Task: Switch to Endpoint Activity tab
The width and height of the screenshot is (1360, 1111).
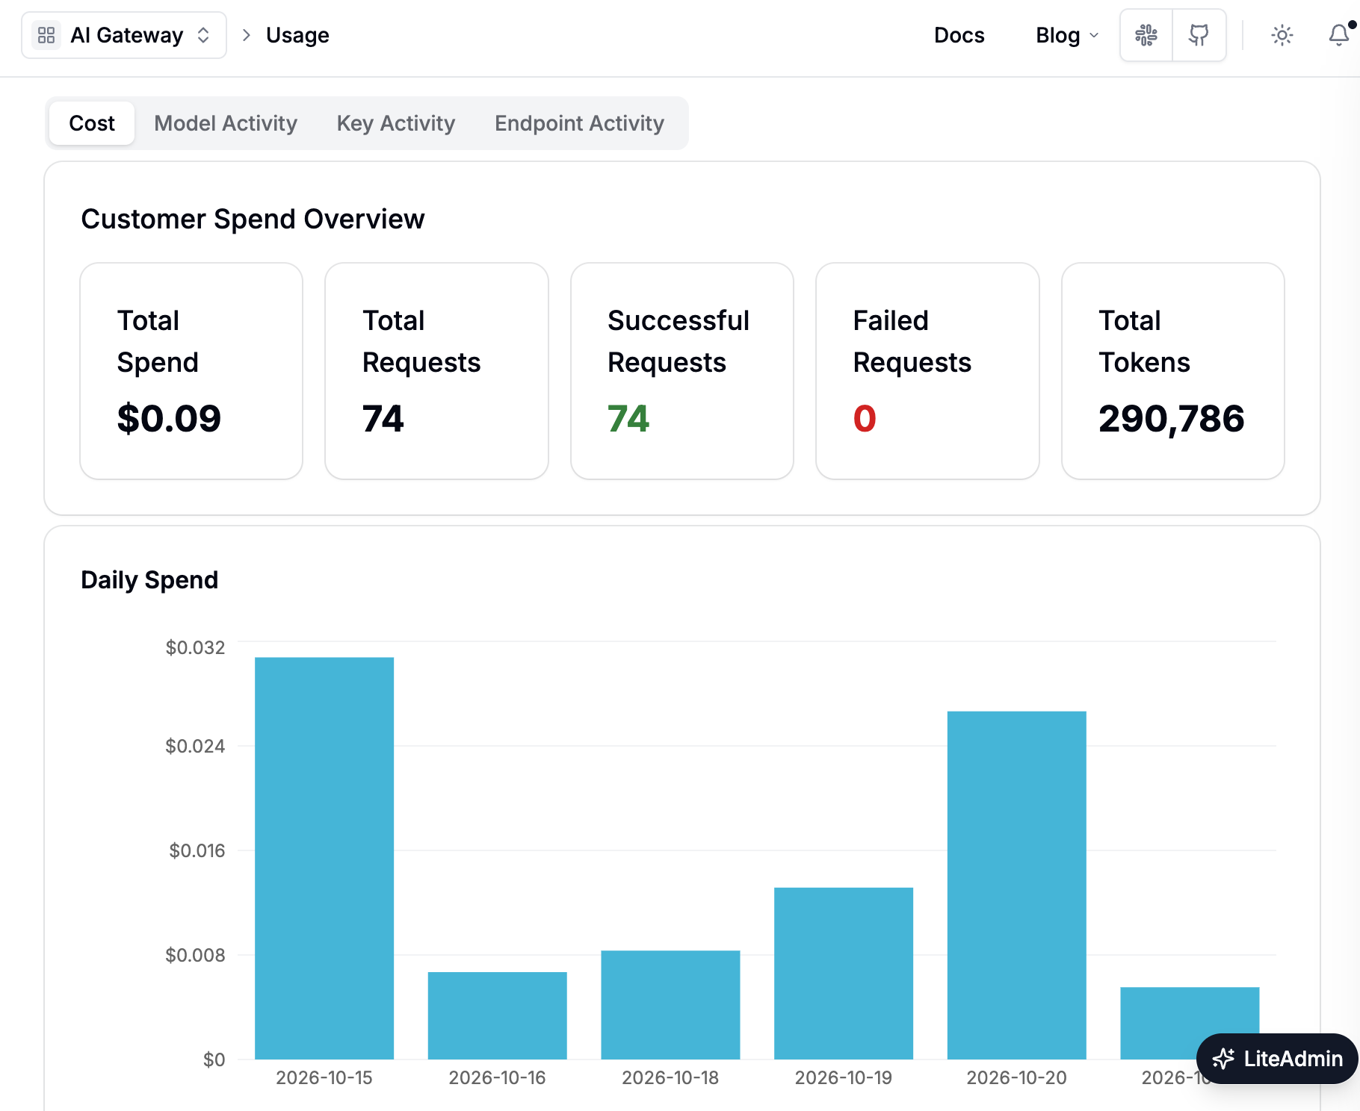Action: (x=579, y=123)
